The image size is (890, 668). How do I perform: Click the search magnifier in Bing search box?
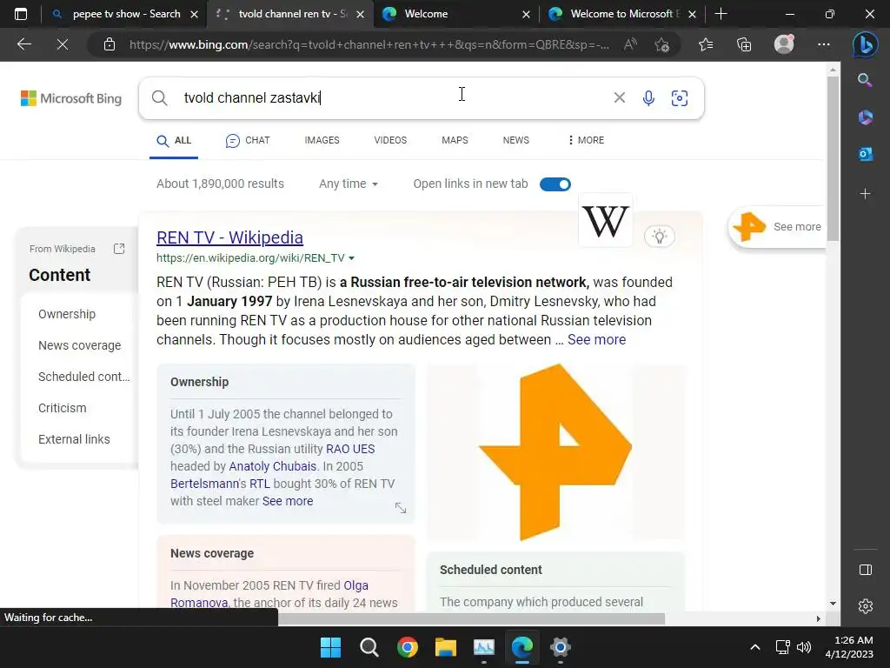pyautogui.click(x=160, y=98)
